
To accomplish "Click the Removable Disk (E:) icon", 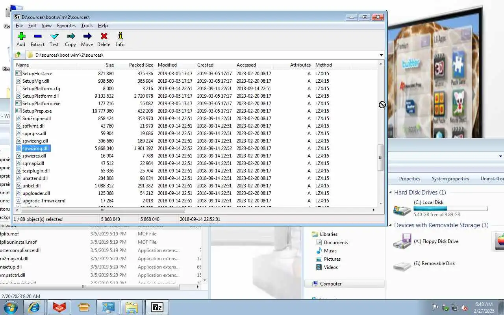I will [402, 267].
